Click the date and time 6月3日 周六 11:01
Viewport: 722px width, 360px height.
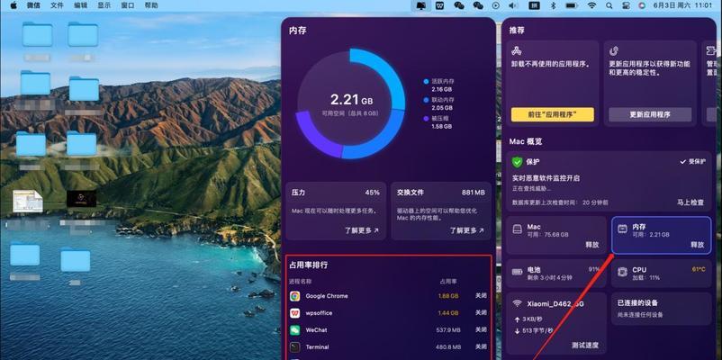click(683, 5)
